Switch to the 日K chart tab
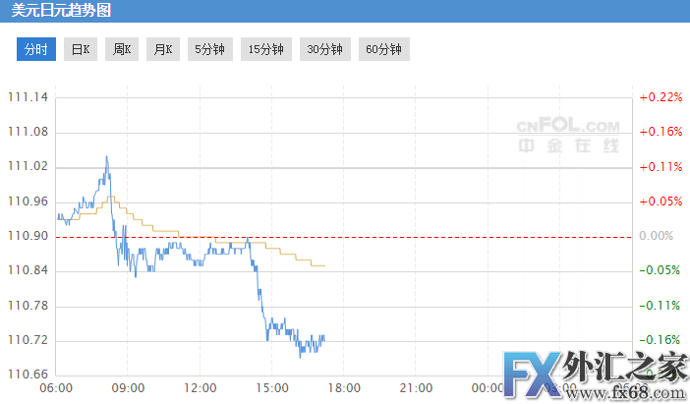690x404 pixels. tap(81, 49)
